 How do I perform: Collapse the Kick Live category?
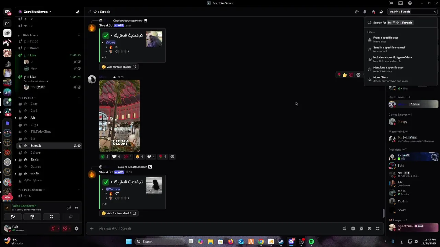click(29, 35)
